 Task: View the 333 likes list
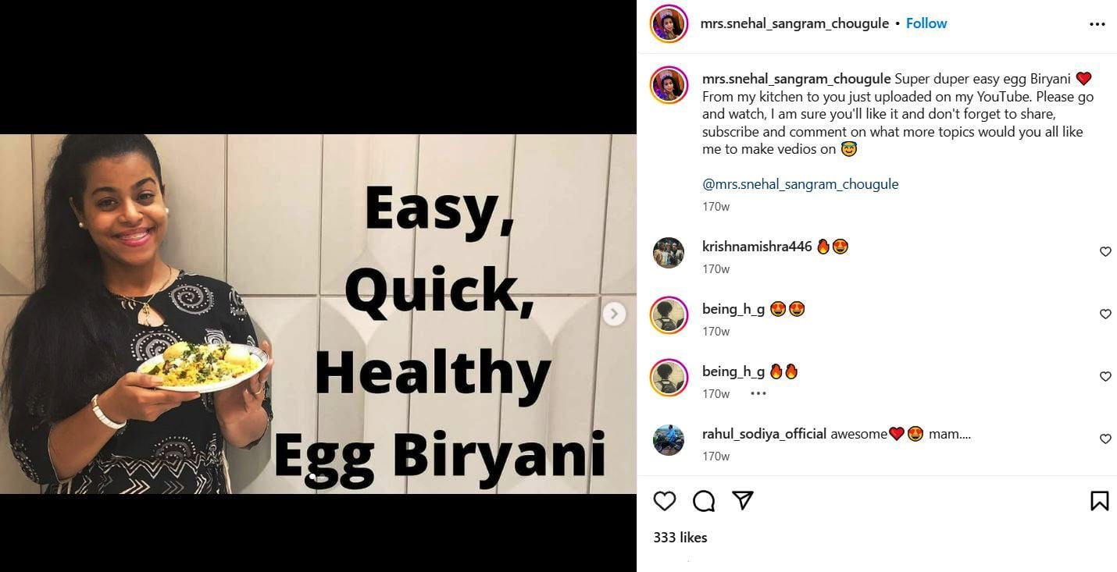tap(680, 538)
